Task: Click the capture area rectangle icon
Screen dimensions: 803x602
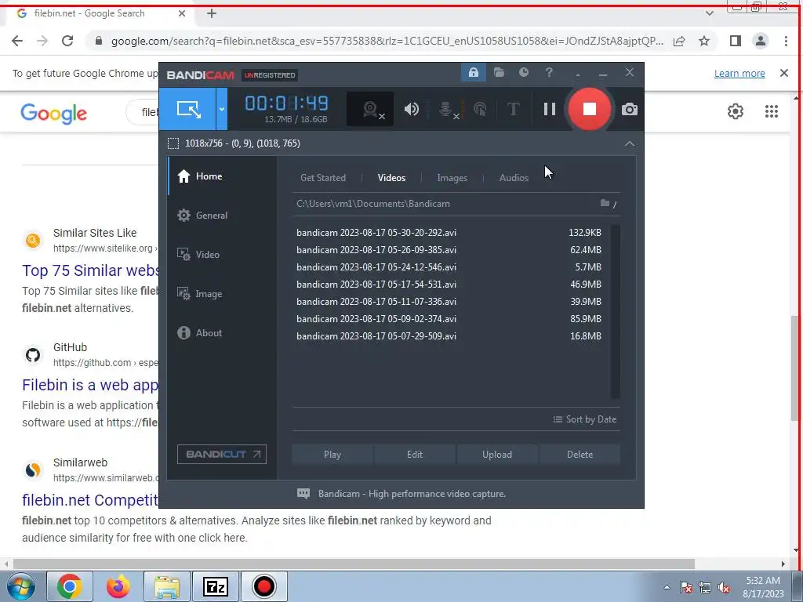Action: 173,143
